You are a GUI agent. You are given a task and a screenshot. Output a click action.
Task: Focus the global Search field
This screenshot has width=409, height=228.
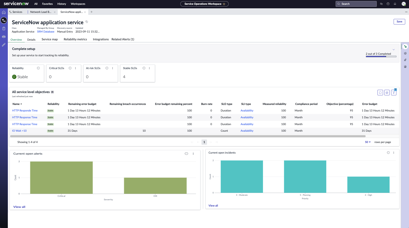click(356, 4)
